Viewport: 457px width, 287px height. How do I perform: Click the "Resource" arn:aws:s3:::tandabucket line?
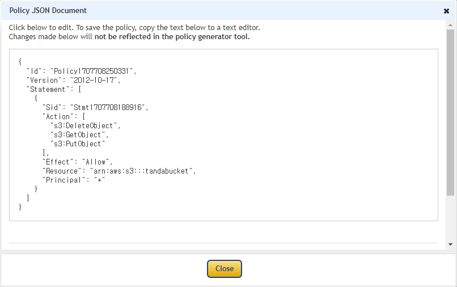(119, 171)
